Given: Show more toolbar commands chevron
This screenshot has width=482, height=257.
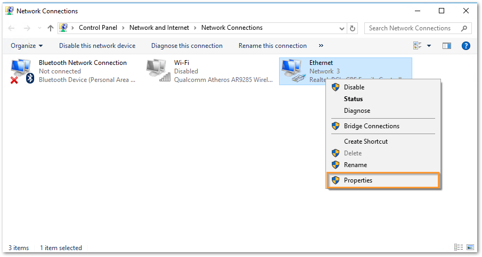Looking at the screenshot, I should tap(321, 46).
